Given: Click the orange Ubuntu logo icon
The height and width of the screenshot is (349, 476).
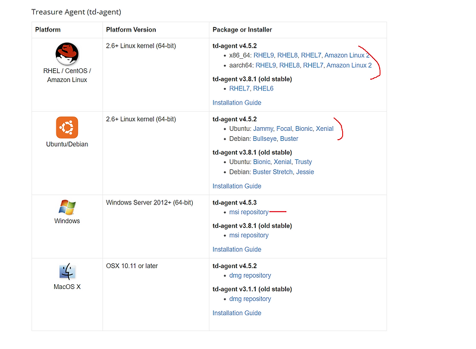Looking at the screenshot, I should click(67, 127).
